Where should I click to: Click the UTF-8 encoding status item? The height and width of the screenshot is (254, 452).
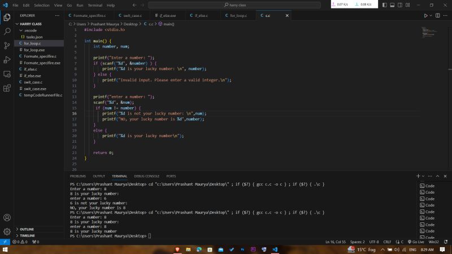pos(374,242)
